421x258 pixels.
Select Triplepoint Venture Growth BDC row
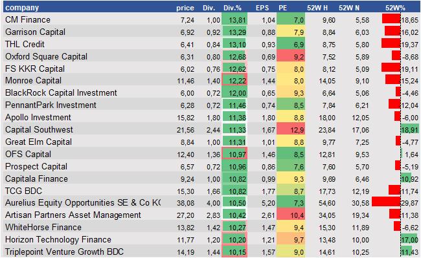click(x=212, y=252)
